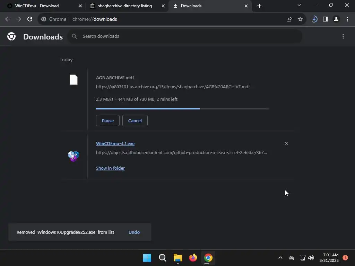Open the volume speaker tray icon
Viewport: 355px width, 266px height.
coord(311,258)
